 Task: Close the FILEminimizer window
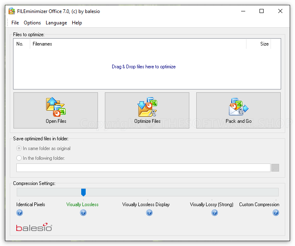(280, 11)
